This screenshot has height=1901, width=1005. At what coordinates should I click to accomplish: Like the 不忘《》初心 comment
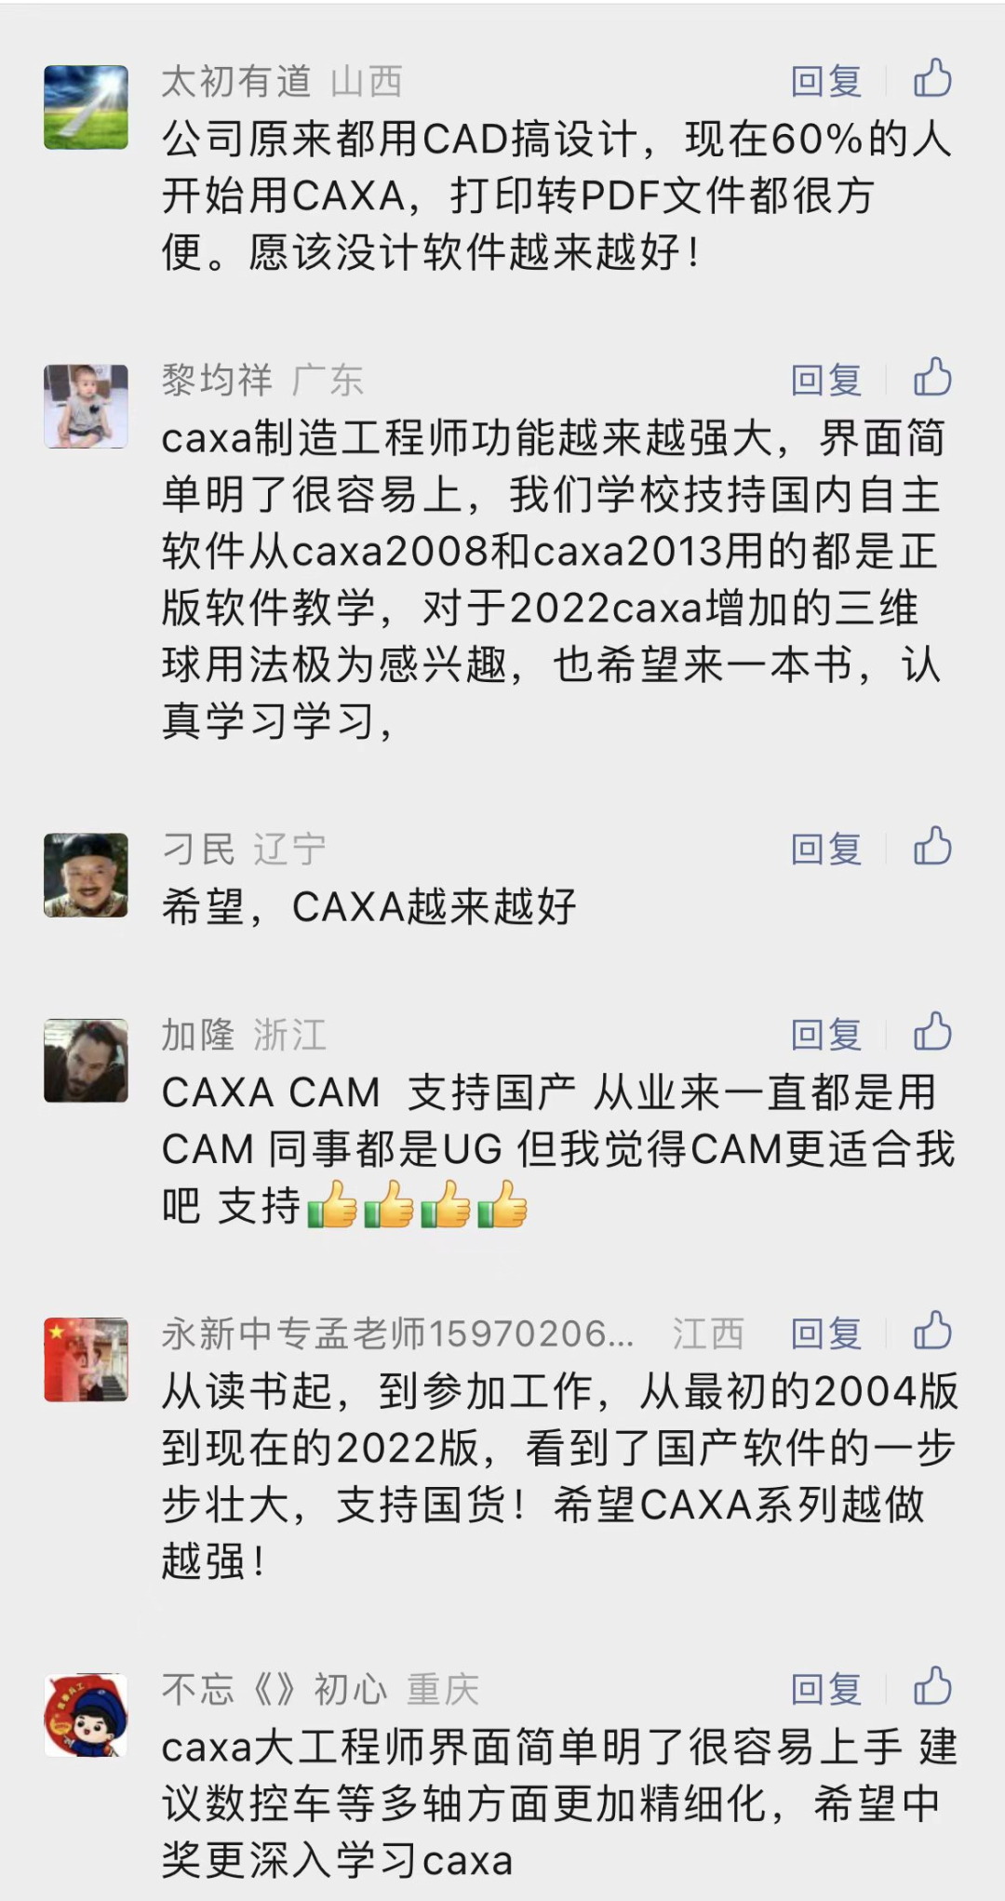932,1687
